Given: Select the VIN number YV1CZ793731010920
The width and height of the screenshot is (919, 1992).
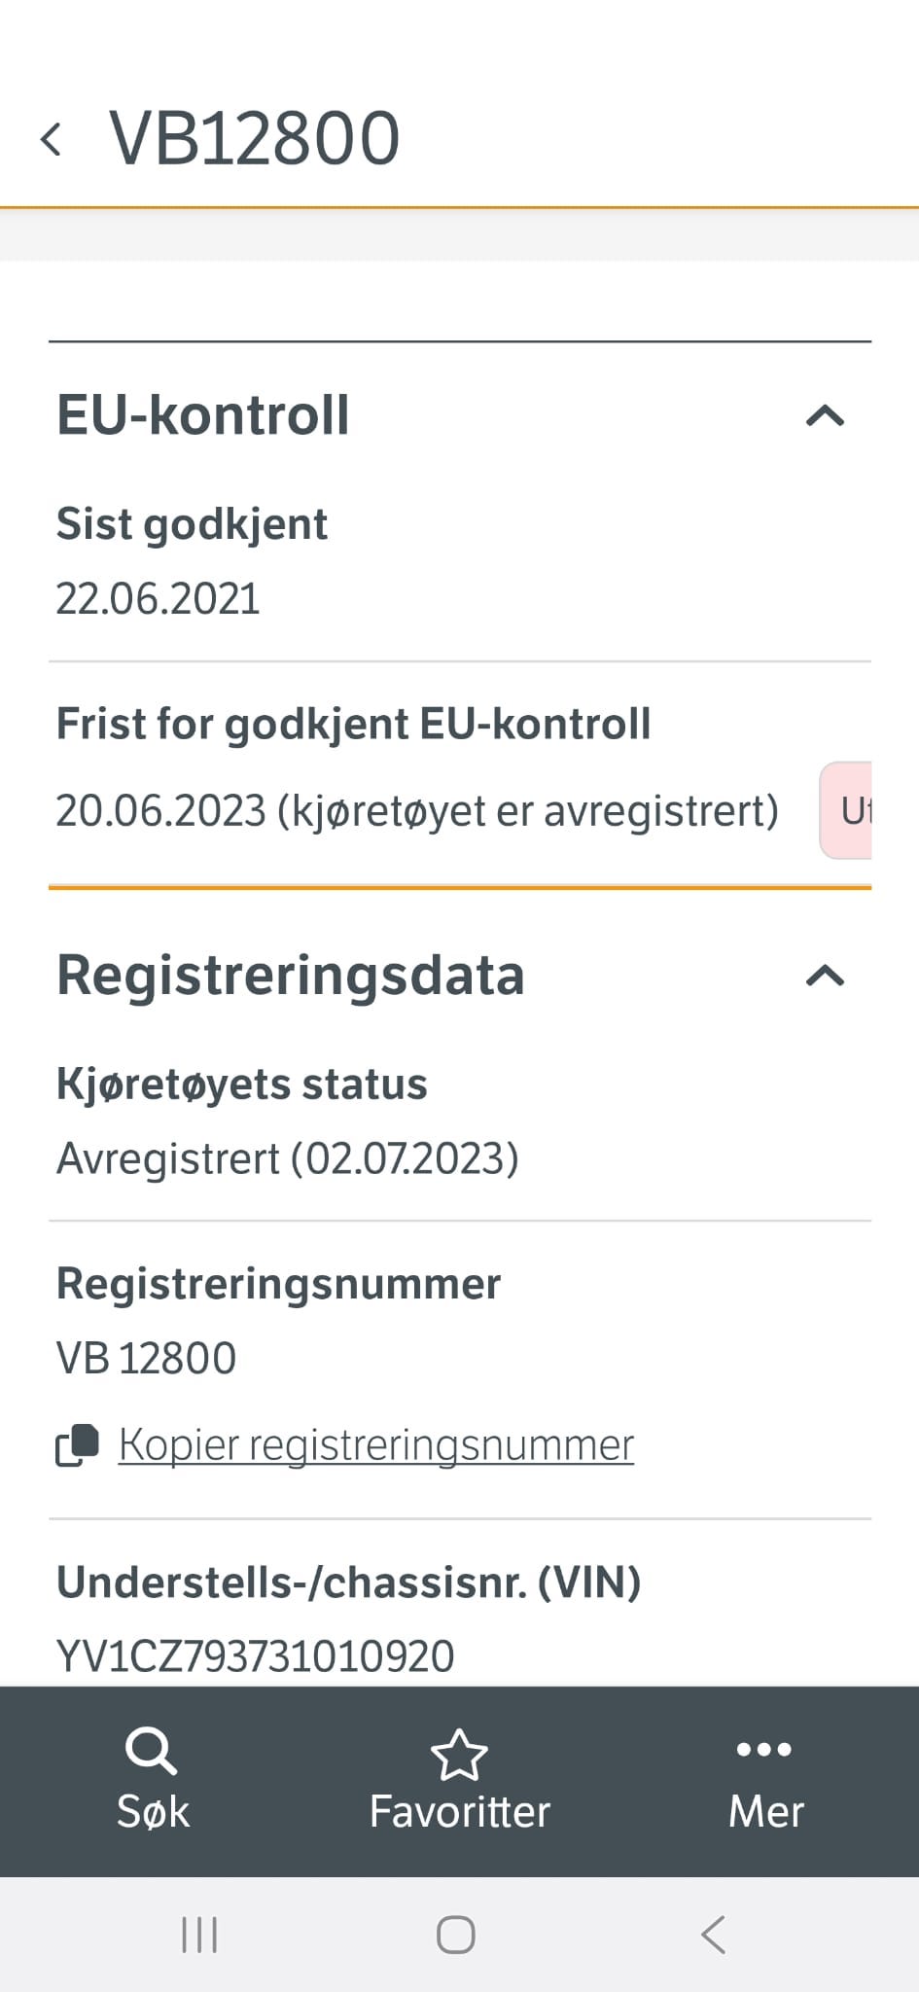Looking at the screenshot, I should click(255, 1655).
